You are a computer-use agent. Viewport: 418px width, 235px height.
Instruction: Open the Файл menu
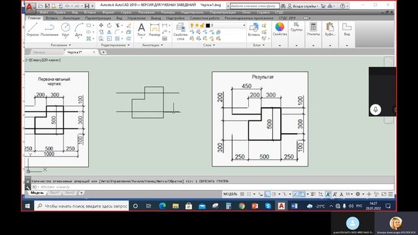(44, 12)
